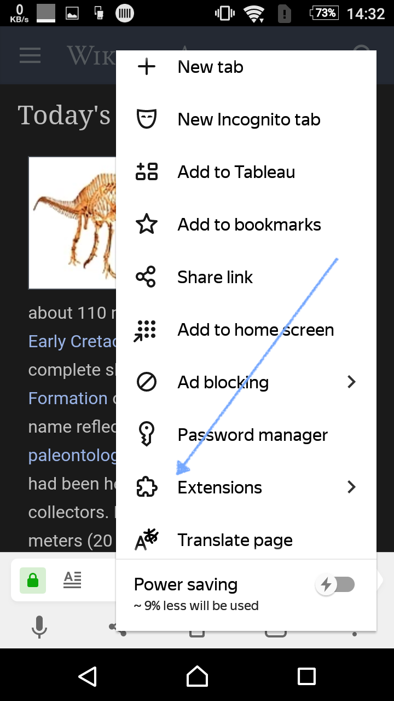The image size is (394, 701).
Task: Tap the Add to Tableau grid icon
Action: (146, 172)
